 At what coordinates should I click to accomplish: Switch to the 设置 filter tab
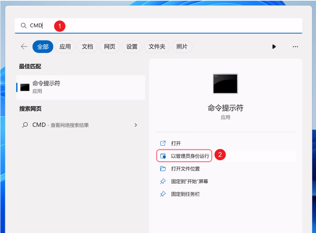(x=132, y=47)
